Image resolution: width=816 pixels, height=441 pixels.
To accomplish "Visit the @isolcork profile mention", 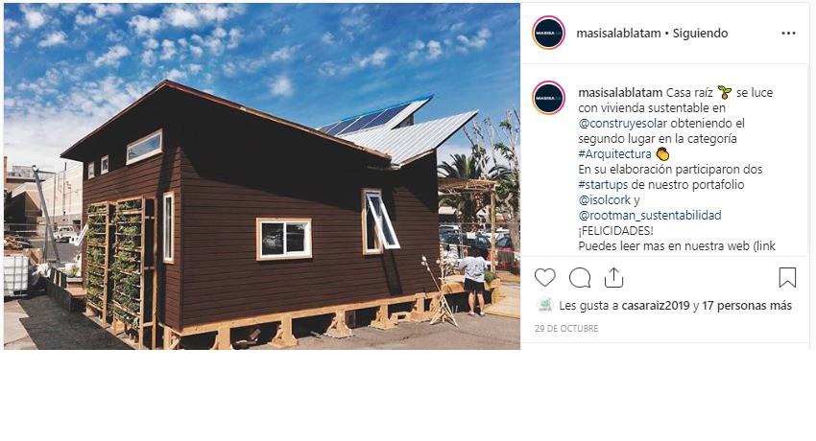I will pyautogui.click(x=604, y=200).
